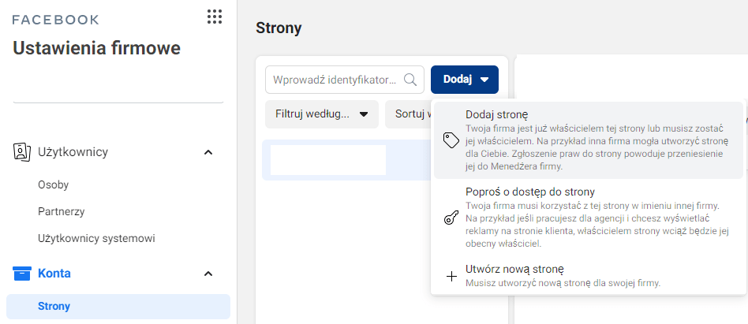Click the Konta archive box icon
748x324 pixels.
[22, 274]
